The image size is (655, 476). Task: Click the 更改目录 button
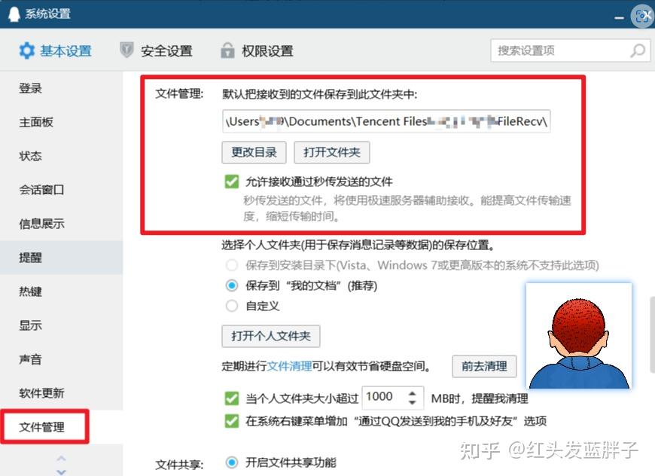point(254,152)
